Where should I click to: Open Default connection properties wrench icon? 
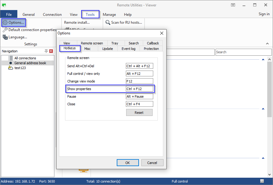coord(5,30)
